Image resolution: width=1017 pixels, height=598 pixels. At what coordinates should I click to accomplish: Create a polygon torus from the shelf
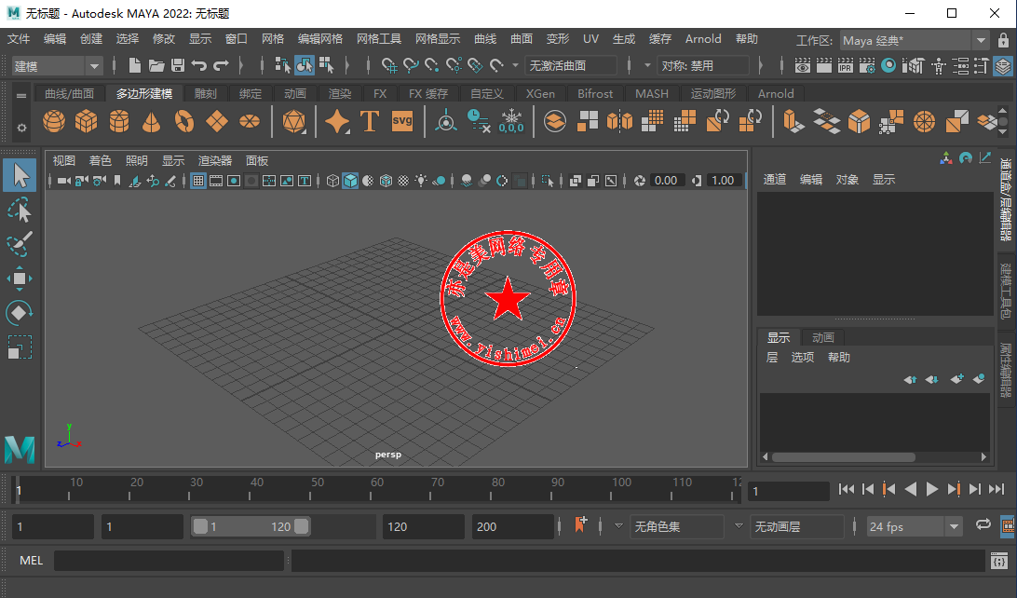pos(184,121)
